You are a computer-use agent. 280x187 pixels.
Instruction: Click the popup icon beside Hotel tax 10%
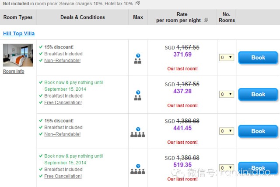[138, 3]
